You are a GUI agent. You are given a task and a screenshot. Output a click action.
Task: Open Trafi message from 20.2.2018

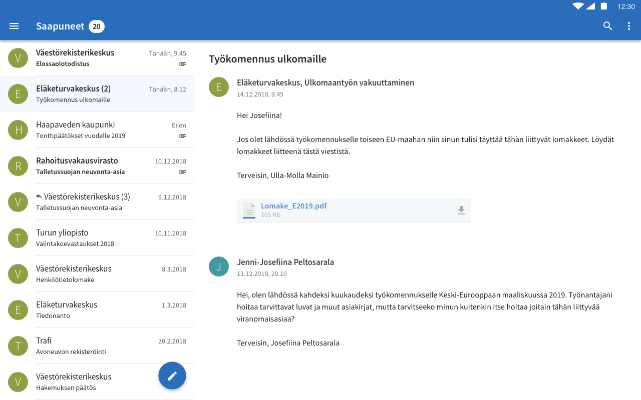[x=97, y=346]
